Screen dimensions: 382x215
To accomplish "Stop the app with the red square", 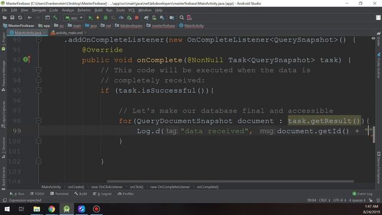I will coord(137,17).
